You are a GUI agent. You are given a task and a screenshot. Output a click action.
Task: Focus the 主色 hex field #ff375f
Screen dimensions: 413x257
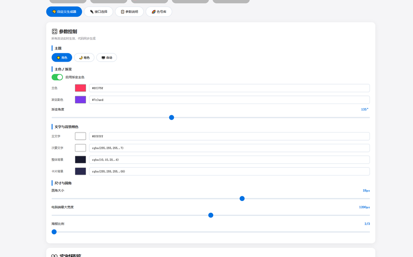coord(229,88)
